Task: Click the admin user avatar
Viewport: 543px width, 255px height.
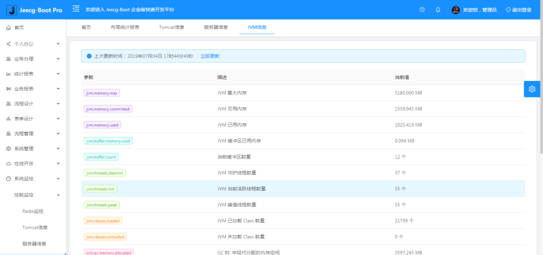Action: coord(456,10)
